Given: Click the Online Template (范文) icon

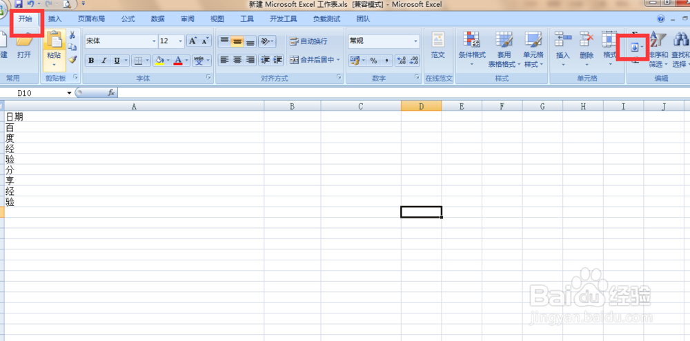Looking at the screenshot, I should point(438,40).
